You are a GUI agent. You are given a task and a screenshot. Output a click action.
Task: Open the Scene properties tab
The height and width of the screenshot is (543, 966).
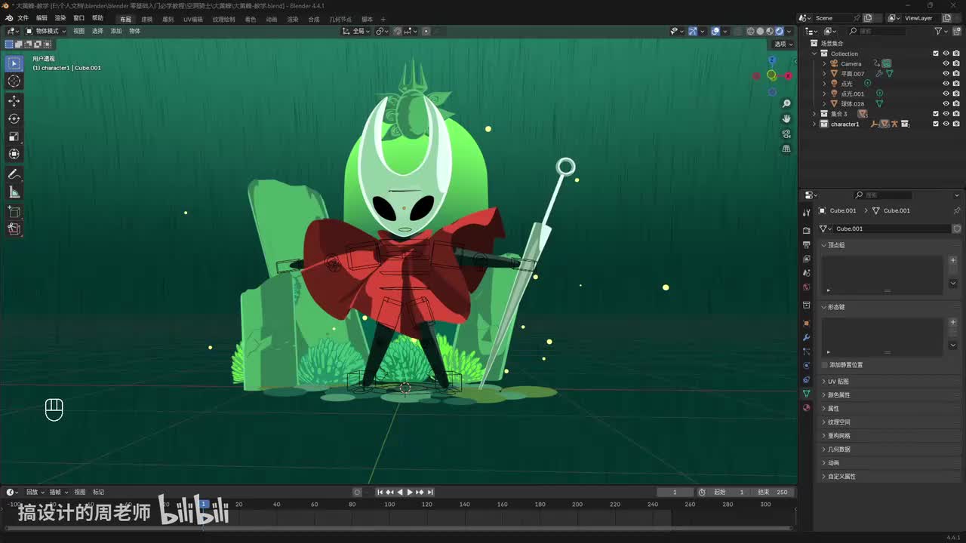(x=806, y=273)
